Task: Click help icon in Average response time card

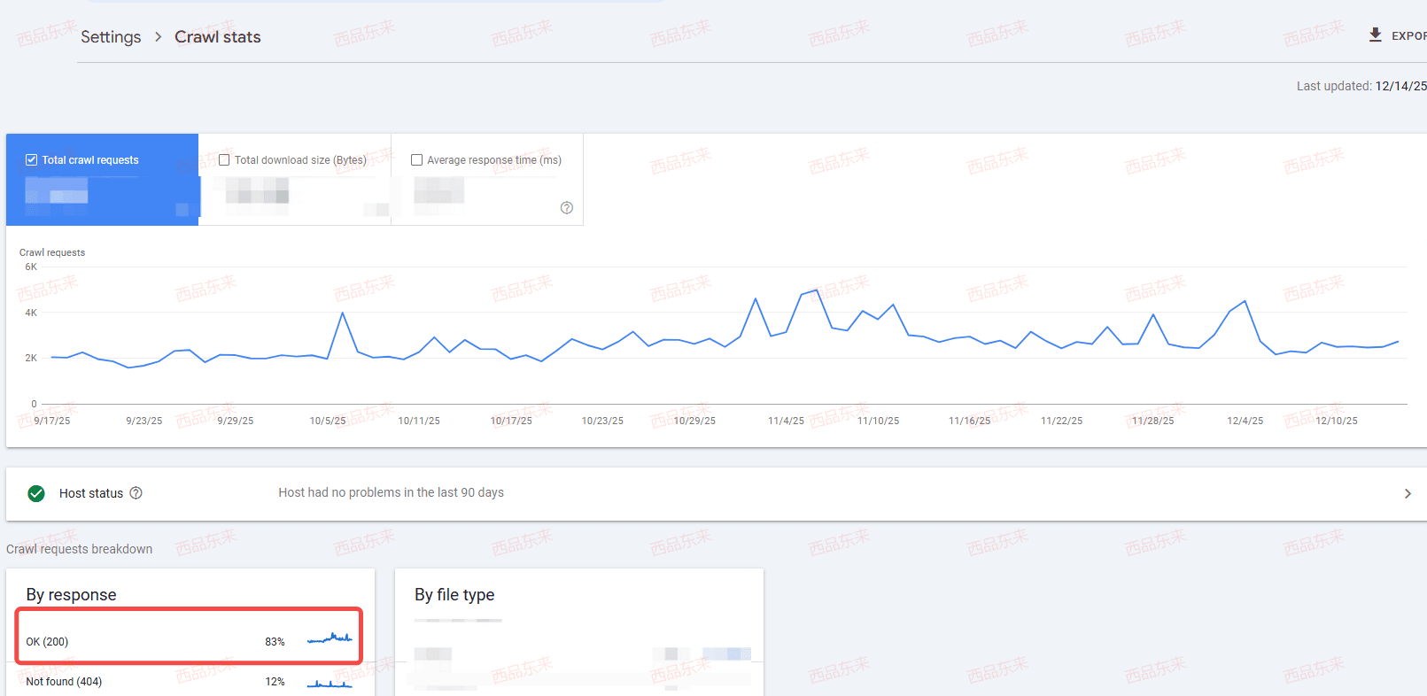Action: click(x=567, y=208)
